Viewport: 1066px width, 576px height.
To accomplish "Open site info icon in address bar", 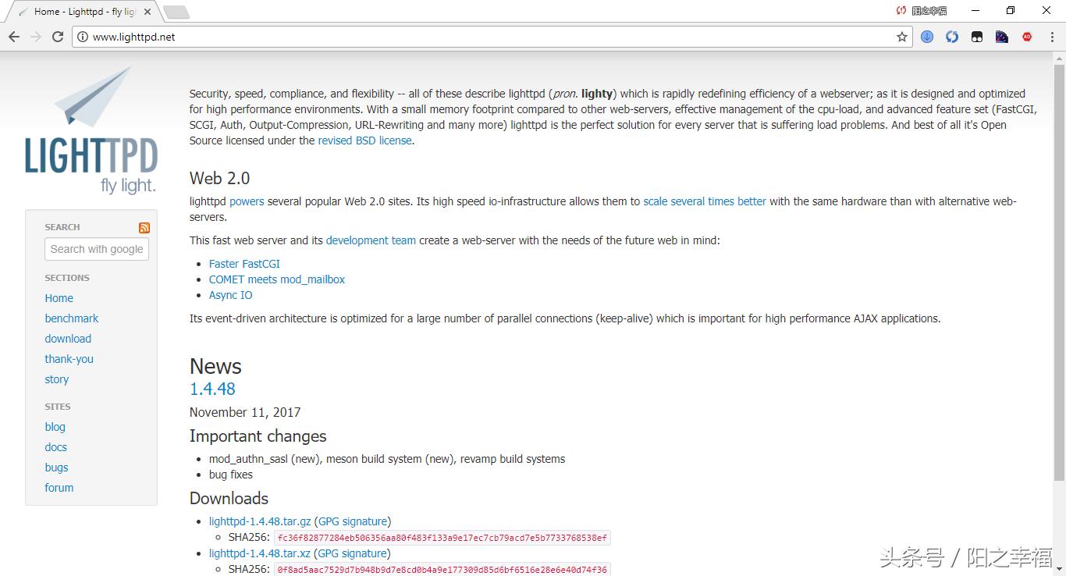I will pyautogui.click(x=83, y=37).
